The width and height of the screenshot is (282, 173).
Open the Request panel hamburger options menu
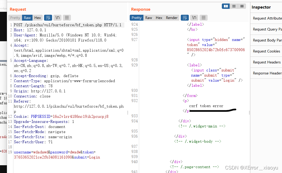(x=67, y=18)
